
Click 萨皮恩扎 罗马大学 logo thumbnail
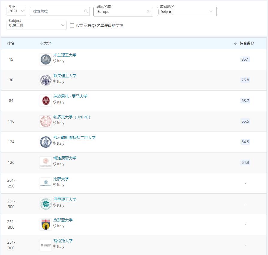point(46,101)
